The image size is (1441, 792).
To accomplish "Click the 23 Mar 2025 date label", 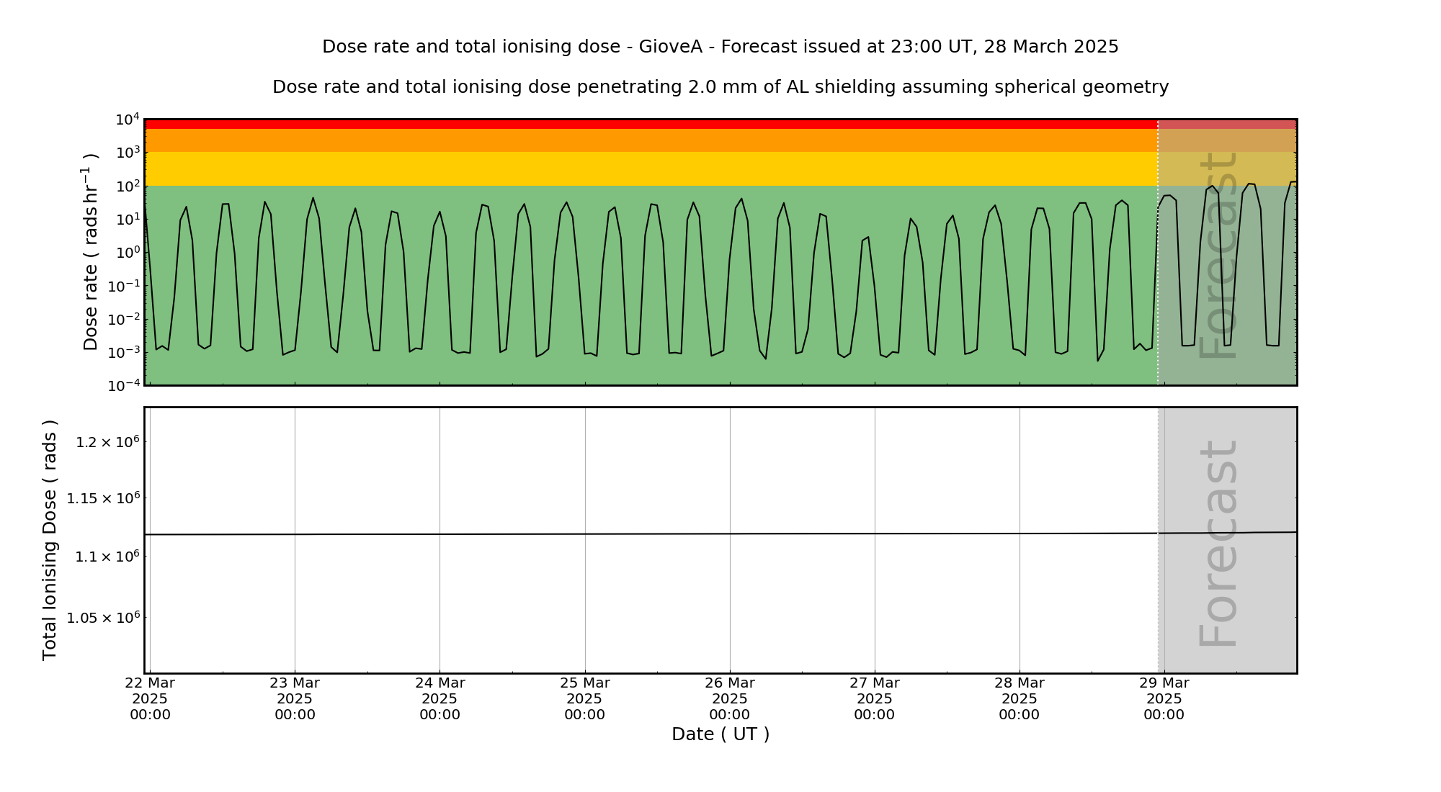I will 295,698.
